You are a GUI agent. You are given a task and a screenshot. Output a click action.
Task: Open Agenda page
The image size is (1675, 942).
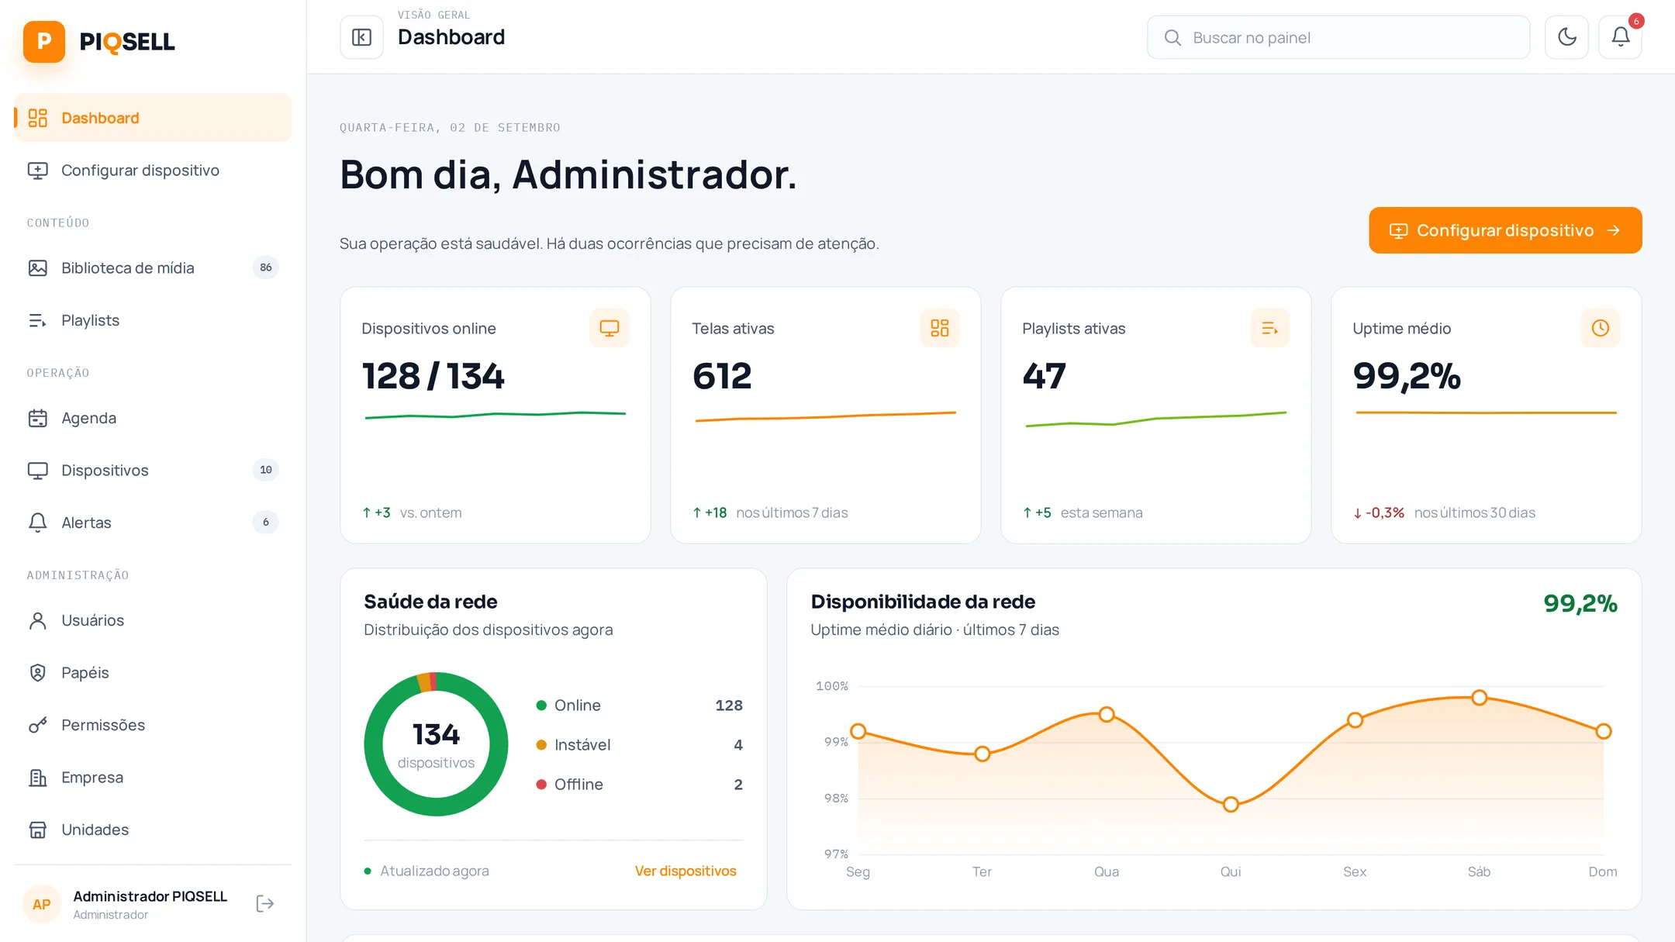153,418
